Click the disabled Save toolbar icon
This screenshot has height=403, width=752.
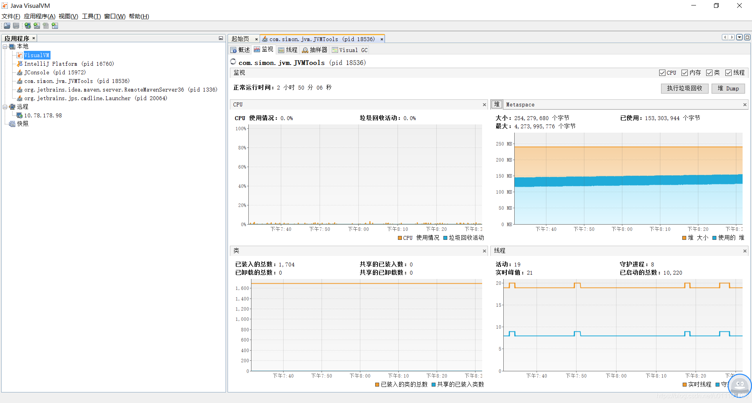(16, 26)
